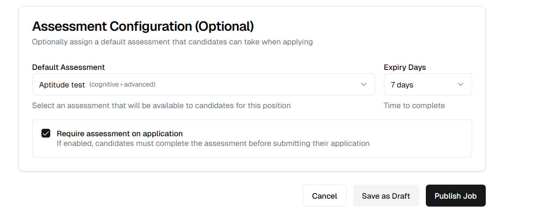Click the Expiry Days dropdown chevron
This screenshot has height=218, width=540.
[x=461, y=84]
